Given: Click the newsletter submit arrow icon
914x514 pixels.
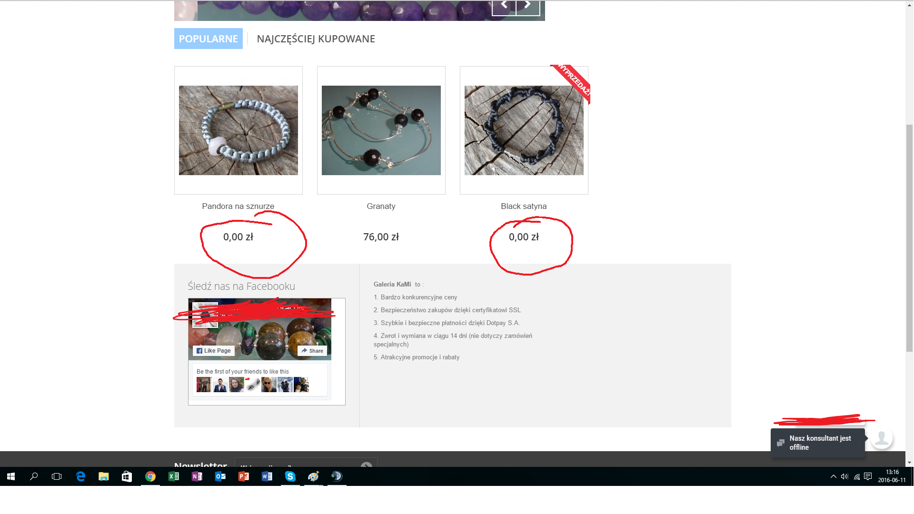Looking at the screenshot, I should 366,465.
